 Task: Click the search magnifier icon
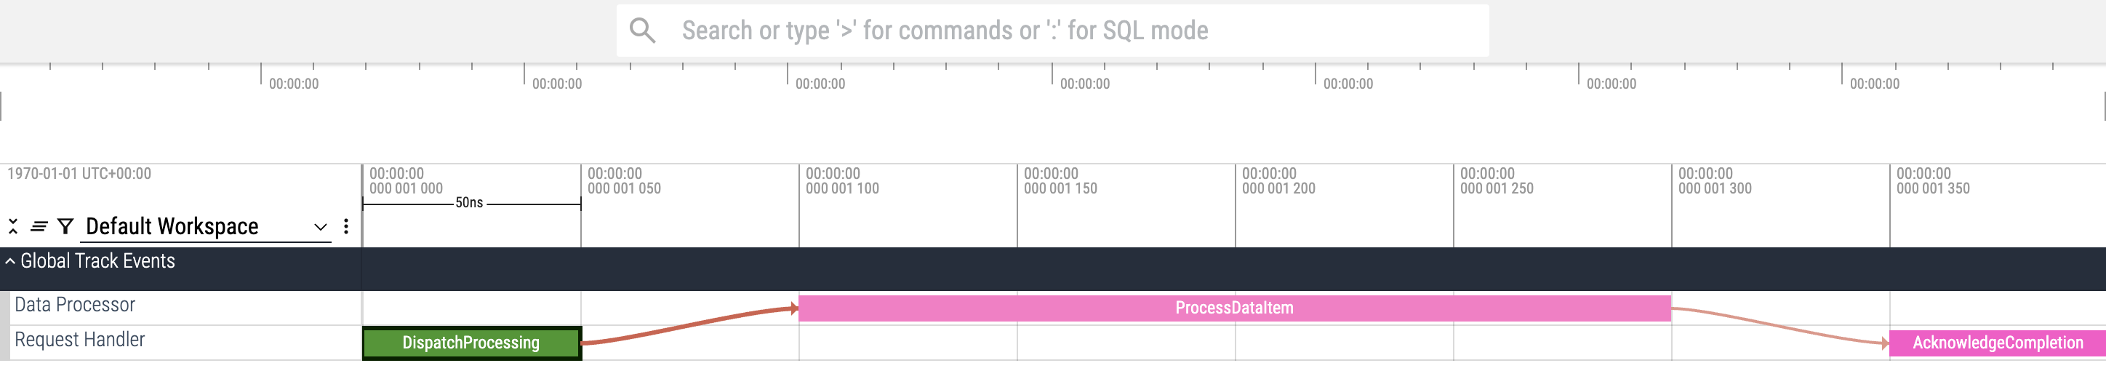point(642,31)
